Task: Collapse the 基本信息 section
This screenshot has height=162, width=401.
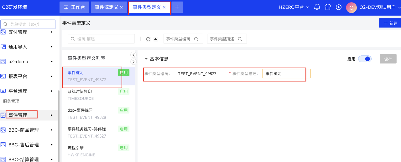Action: 146,59
